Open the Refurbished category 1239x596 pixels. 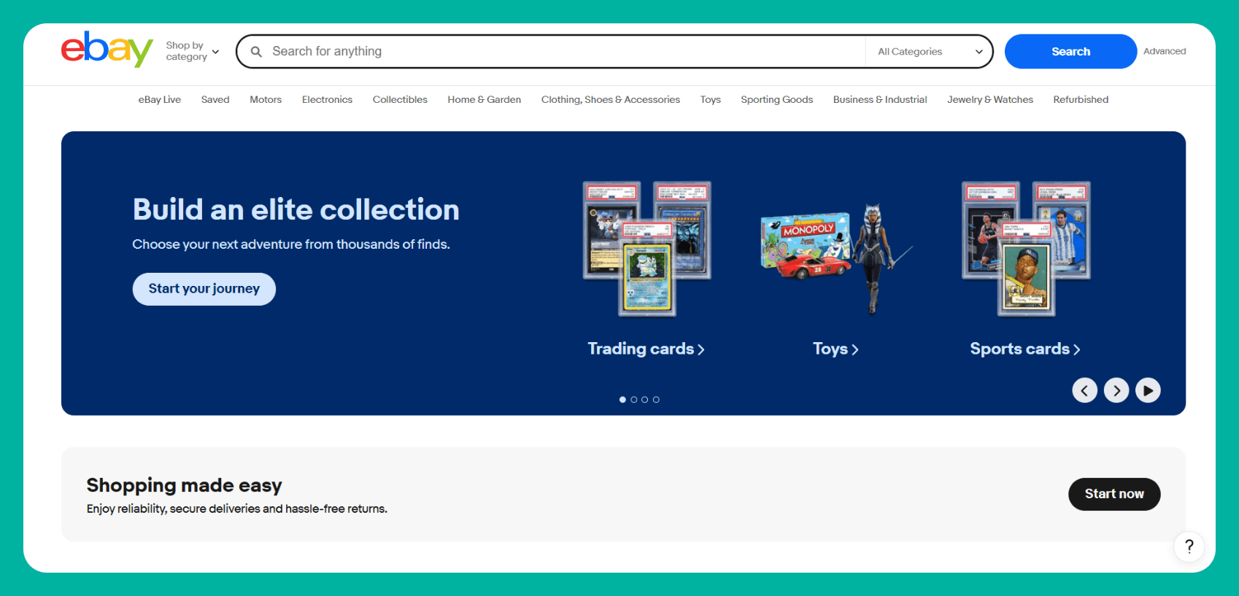(1081, 100)
